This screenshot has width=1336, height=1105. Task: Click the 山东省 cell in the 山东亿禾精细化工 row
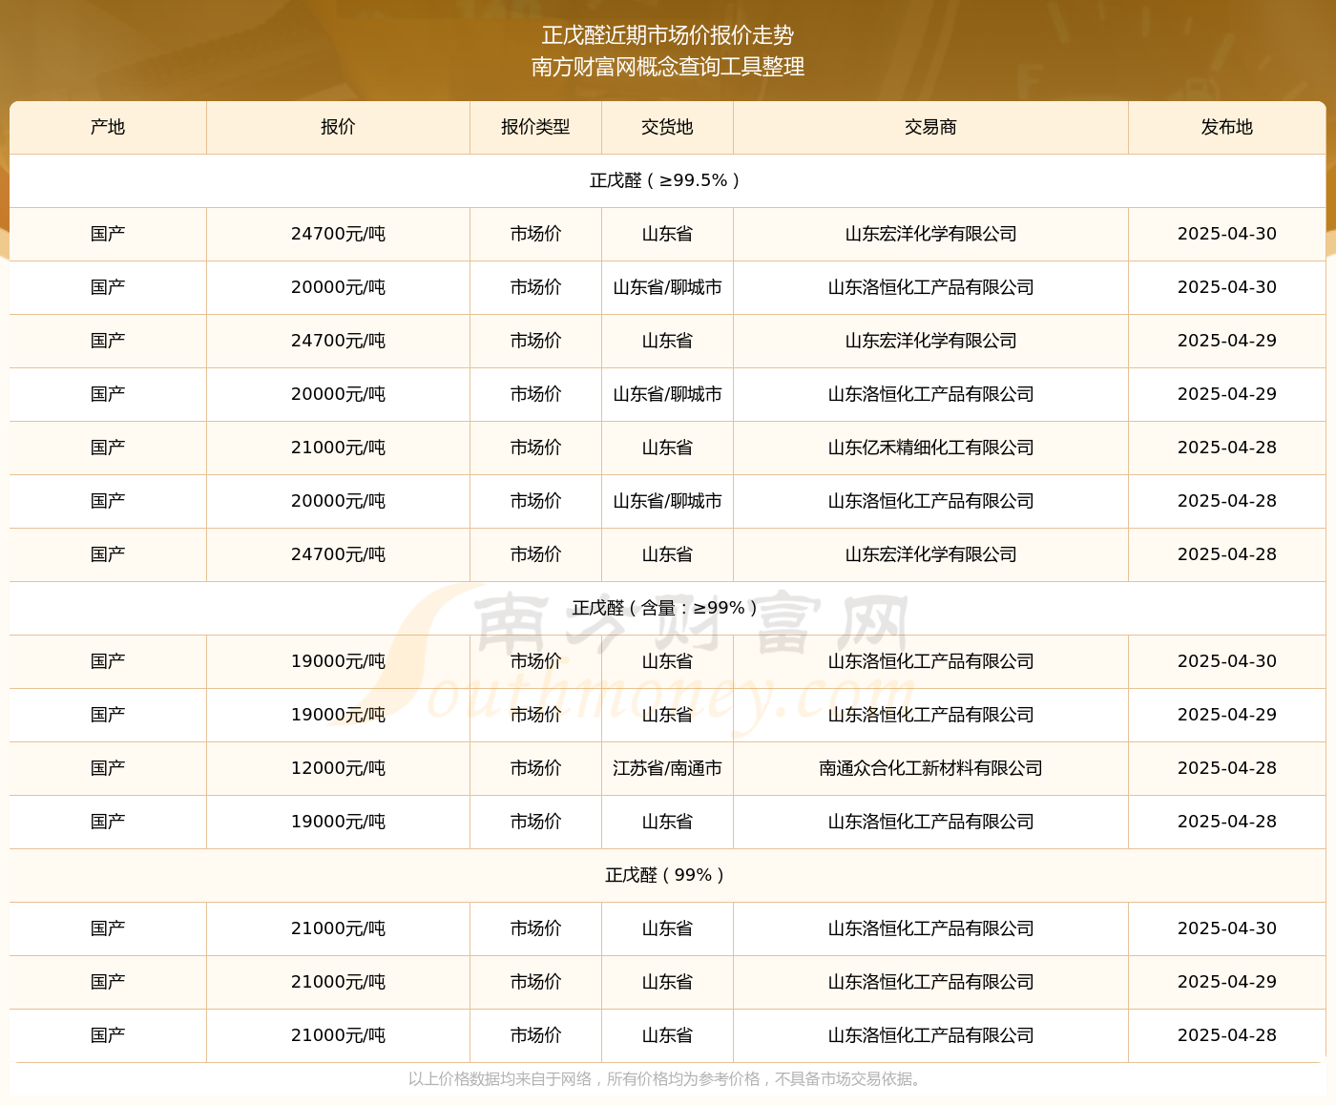667,448
